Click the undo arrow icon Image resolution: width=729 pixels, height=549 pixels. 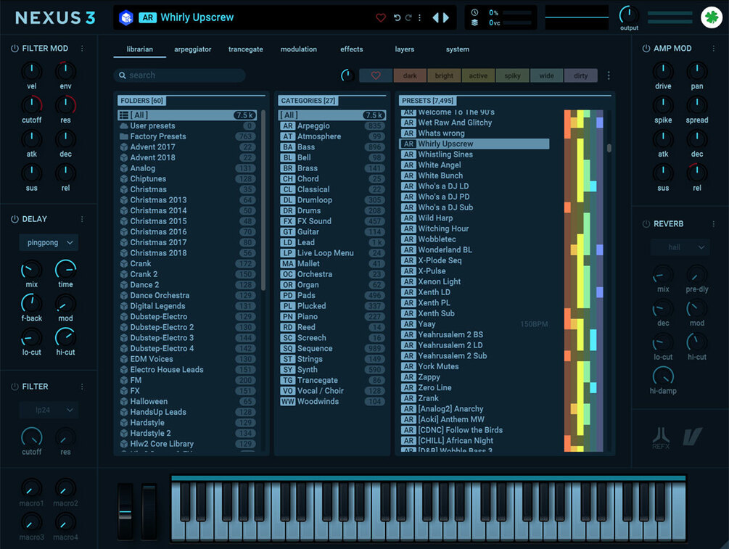pos(397,17)
